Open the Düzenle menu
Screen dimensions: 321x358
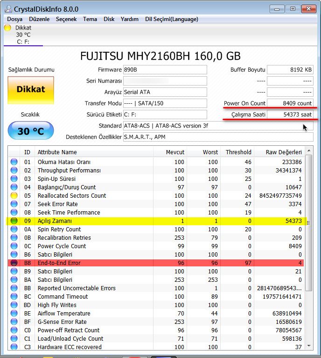coord(39,19)
